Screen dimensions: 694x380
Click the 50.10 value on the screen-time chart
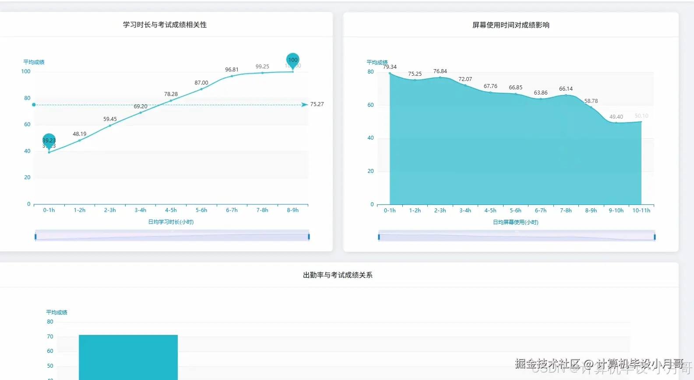tap(641, 116)
